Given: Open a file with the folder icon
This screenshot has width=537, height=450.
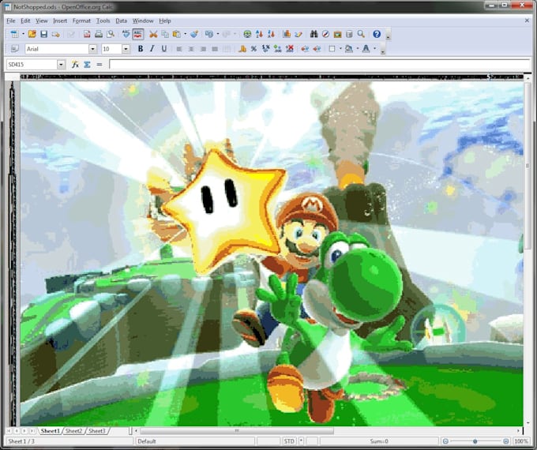Looking at the screenshot, I should [32, 34].
